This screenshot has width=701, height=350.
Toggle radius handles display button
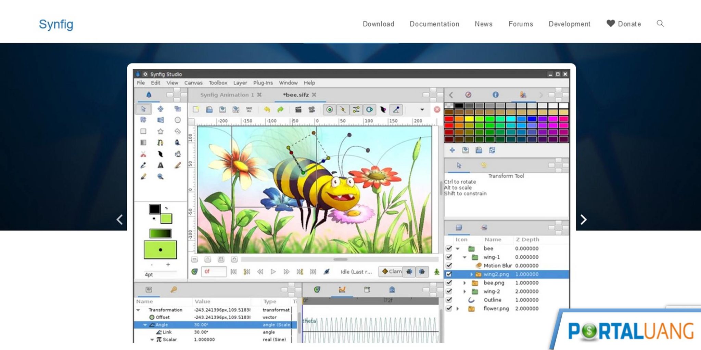click(x=370, y=110)
